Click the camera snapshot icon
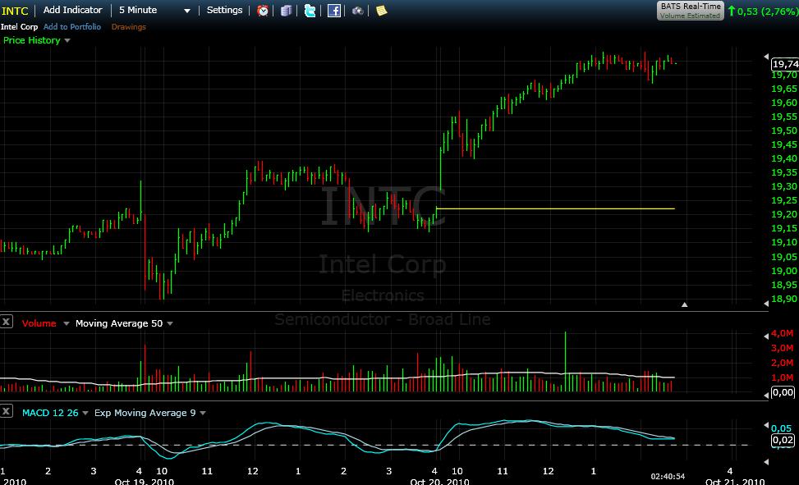Viewport: 799px width, 485px height. click(358, 10)
